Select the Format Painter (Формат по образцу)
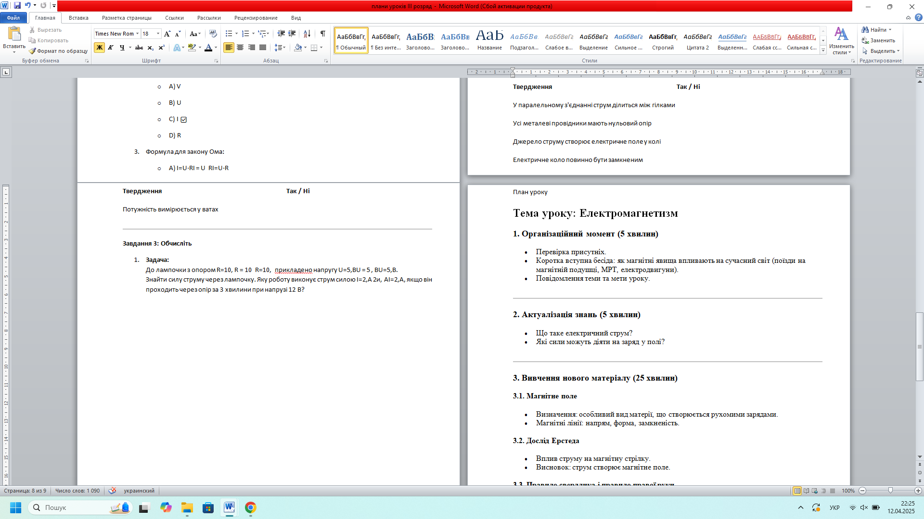 [x=58, y=51]
